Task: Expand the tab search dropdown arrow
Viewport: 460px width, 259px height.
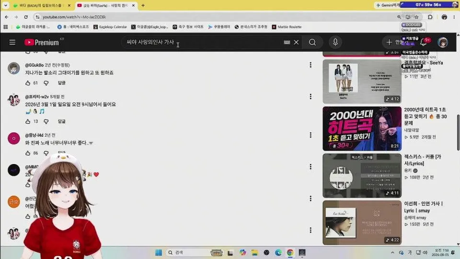Action: click(6, 5)
